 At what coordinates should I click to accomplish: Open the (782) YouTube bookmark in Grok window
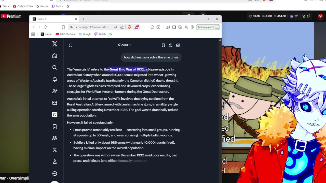pyautogui.click(x=65, y=34)
